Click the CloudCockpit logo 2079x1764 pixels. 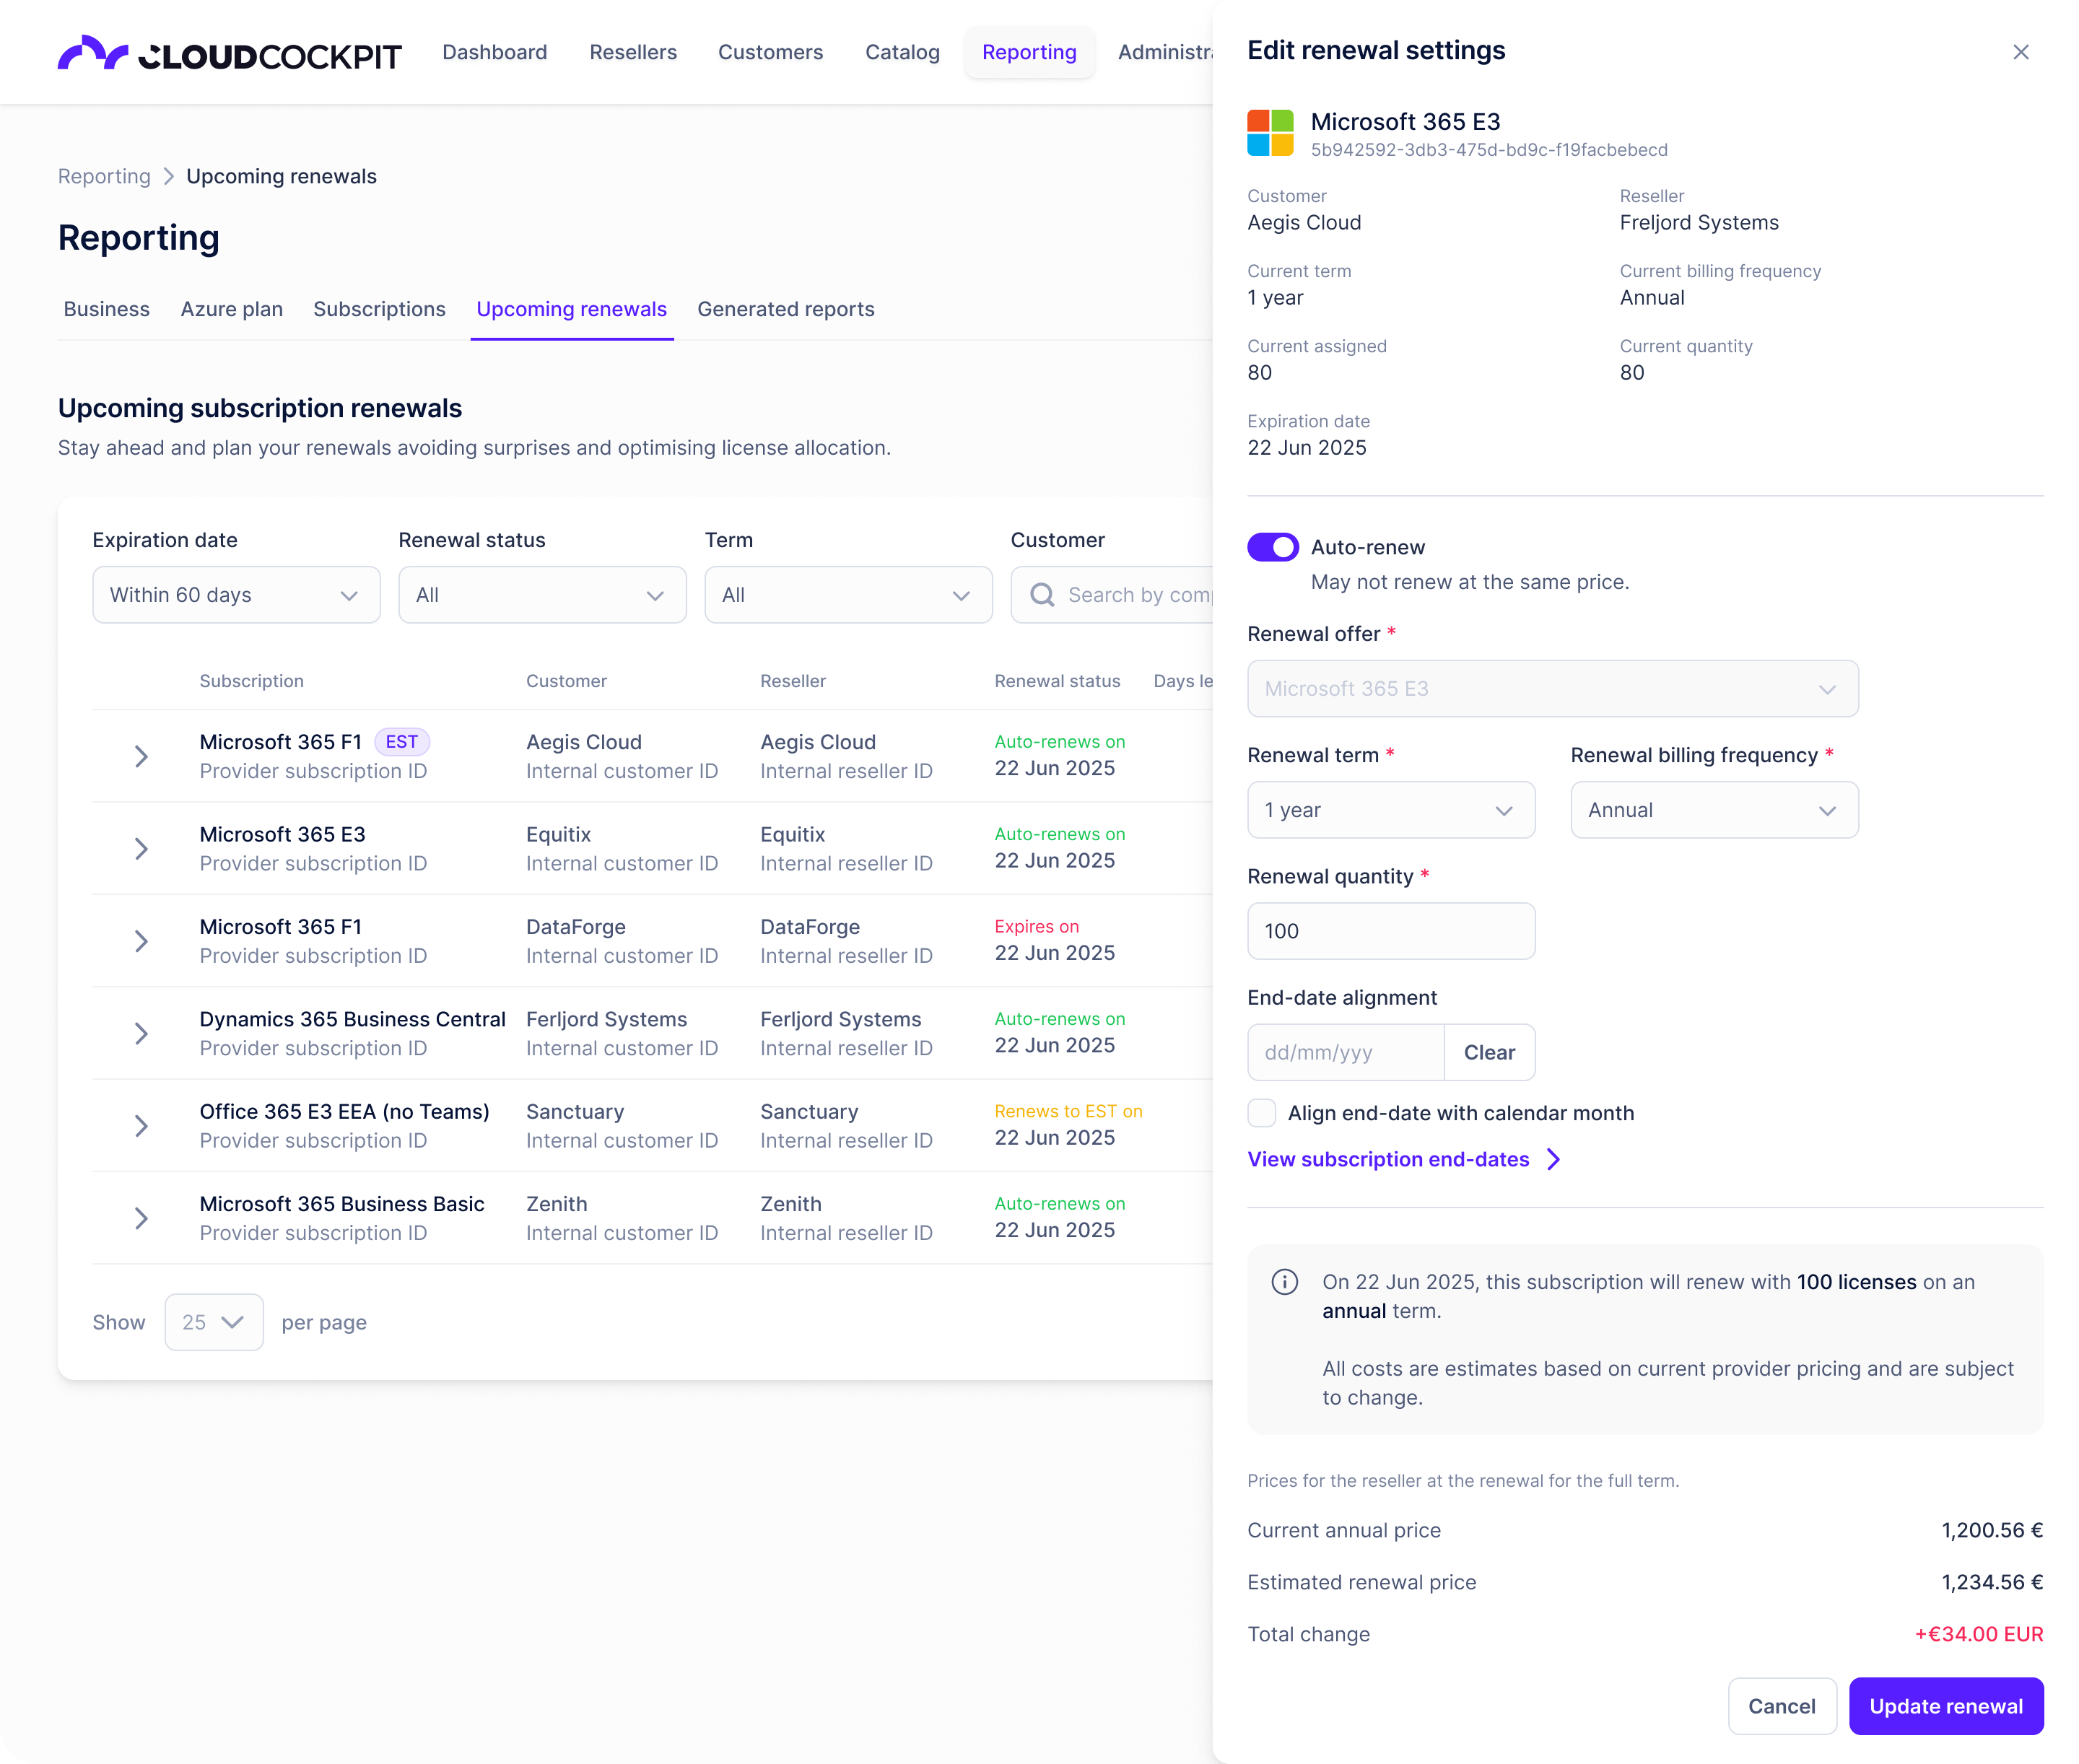229,54
